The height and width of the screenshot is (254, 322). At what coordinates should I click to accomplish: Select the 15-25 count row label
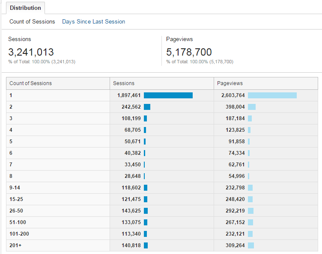pos(17,199)
